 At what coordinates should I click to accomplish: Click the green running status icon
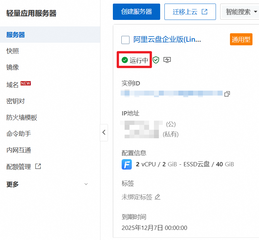125,60
